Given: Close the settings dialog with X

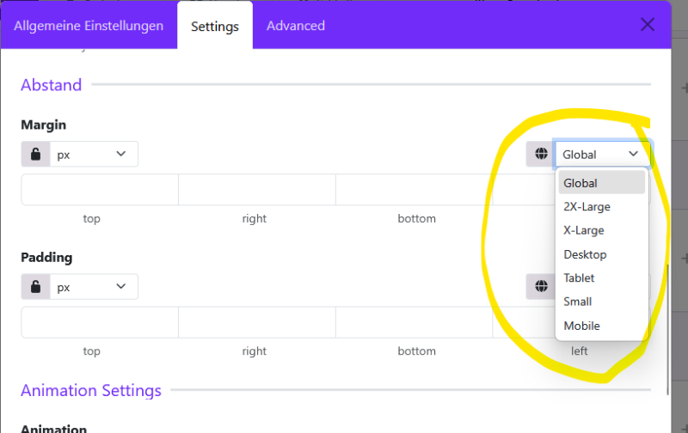Looking at the screenshot, I should (x=648, y=25).
